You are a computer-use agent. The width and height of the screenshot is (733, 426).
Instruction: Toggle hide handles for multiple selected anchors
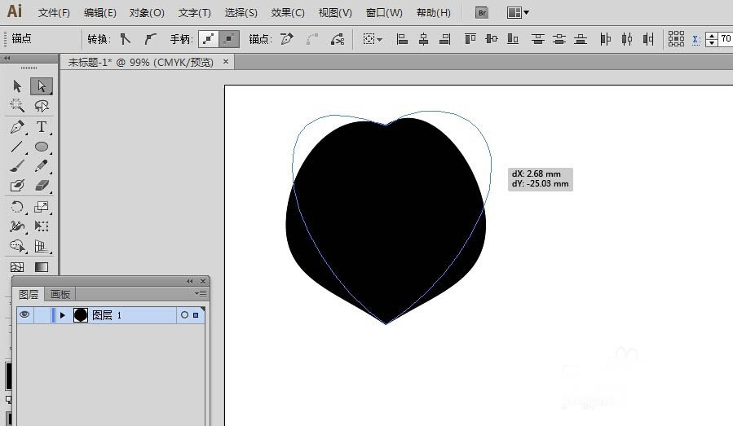pos(230,38)
